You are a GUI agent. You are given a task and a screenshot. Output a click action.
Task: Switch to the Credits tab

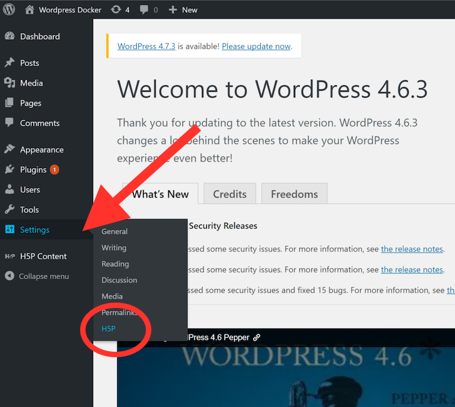(x=230, y=194)
